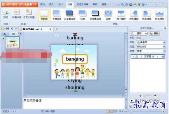This screenshot has width=169, height=114.
Task: Click normal view icon in status bar
Action: tap(108, 111)
